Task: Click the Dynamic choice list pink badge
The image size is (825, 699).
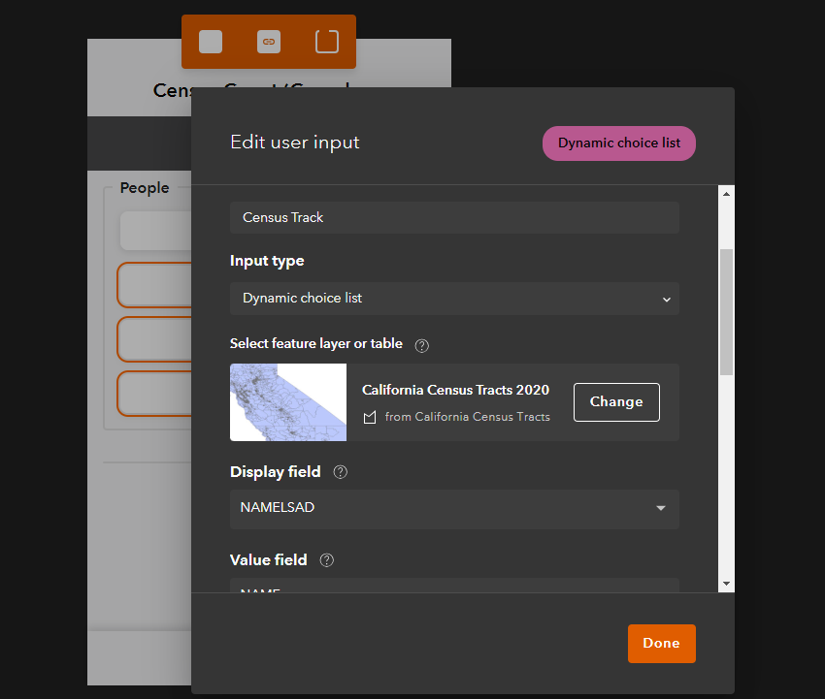Action: click(619, 143)
